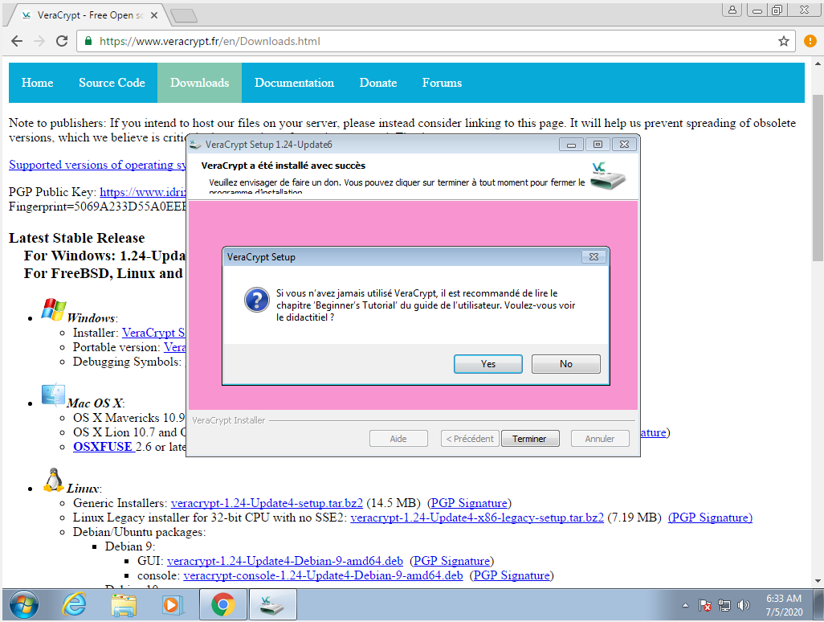Click the Aide button in installer

(398, 439)
